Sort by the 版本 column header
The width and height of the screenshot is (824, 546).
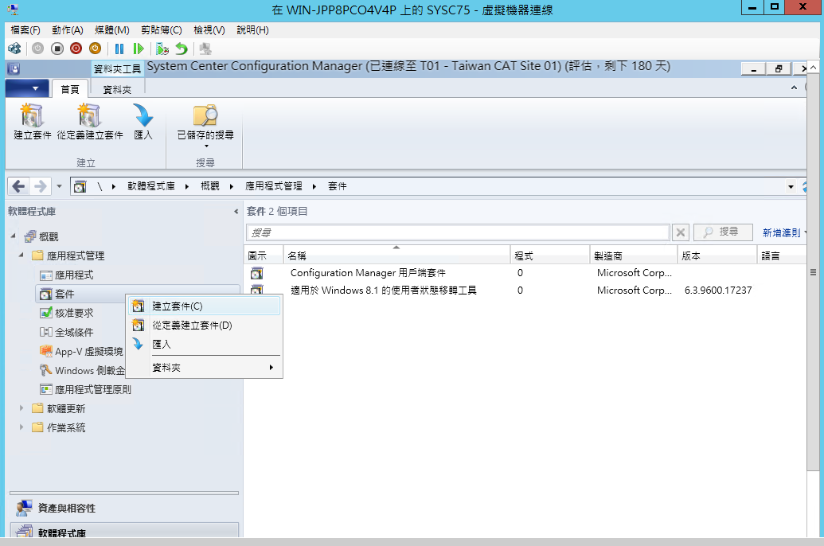click(x=717, y=256)
